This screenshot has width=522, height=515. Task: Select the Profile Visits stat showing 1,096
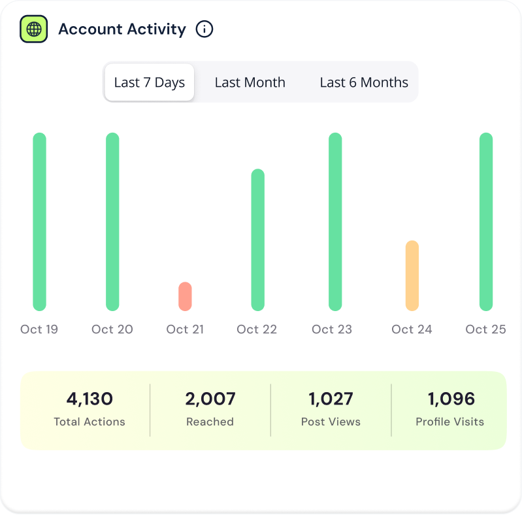[x=450, y=409]
